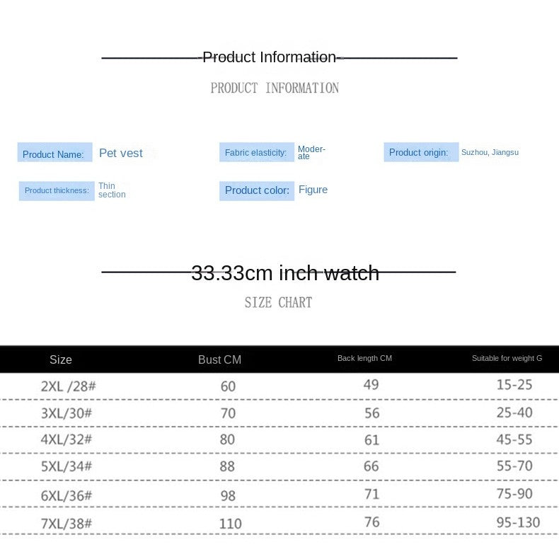Select the Suzhou, Jiangsu text

(490, 152)
